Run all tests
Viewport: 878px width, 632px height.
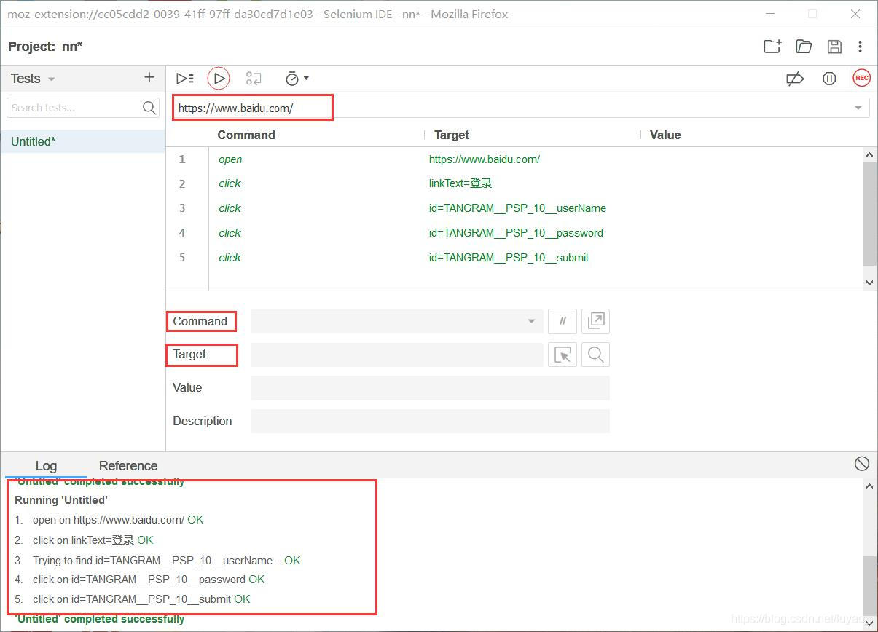coord(185,78)
